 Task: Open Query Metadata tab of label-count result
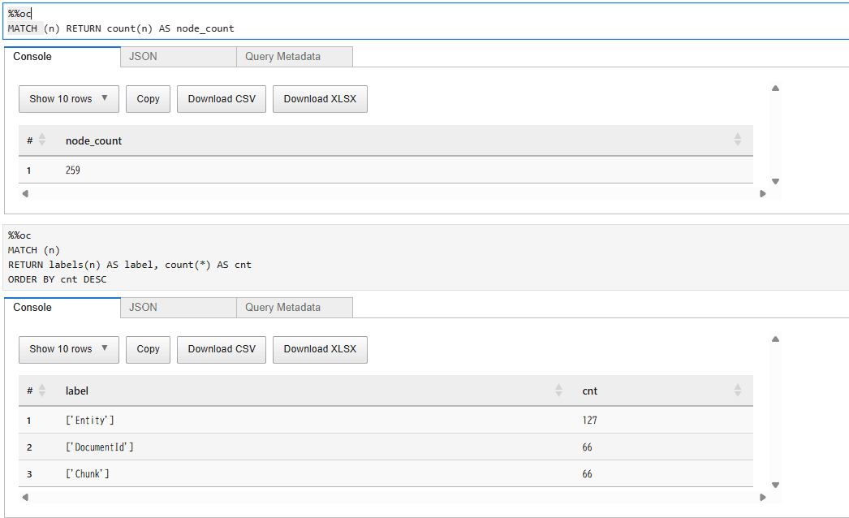(x=295, y=308)
